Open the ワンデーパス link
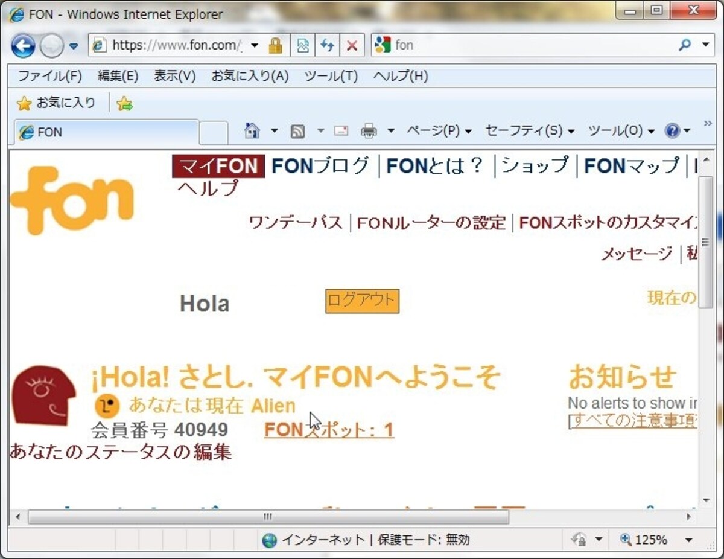724x559 pixels. tap(296, 223)
